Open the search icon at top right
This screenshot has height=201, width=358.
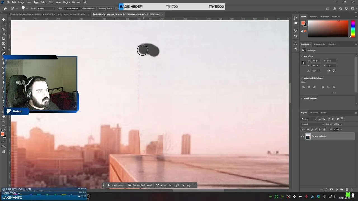pos(340,8)
